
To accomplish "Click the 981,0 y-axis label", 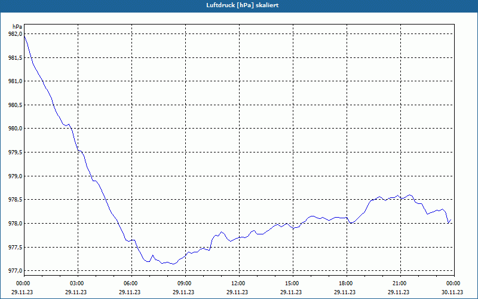I will tap(15, 81).
